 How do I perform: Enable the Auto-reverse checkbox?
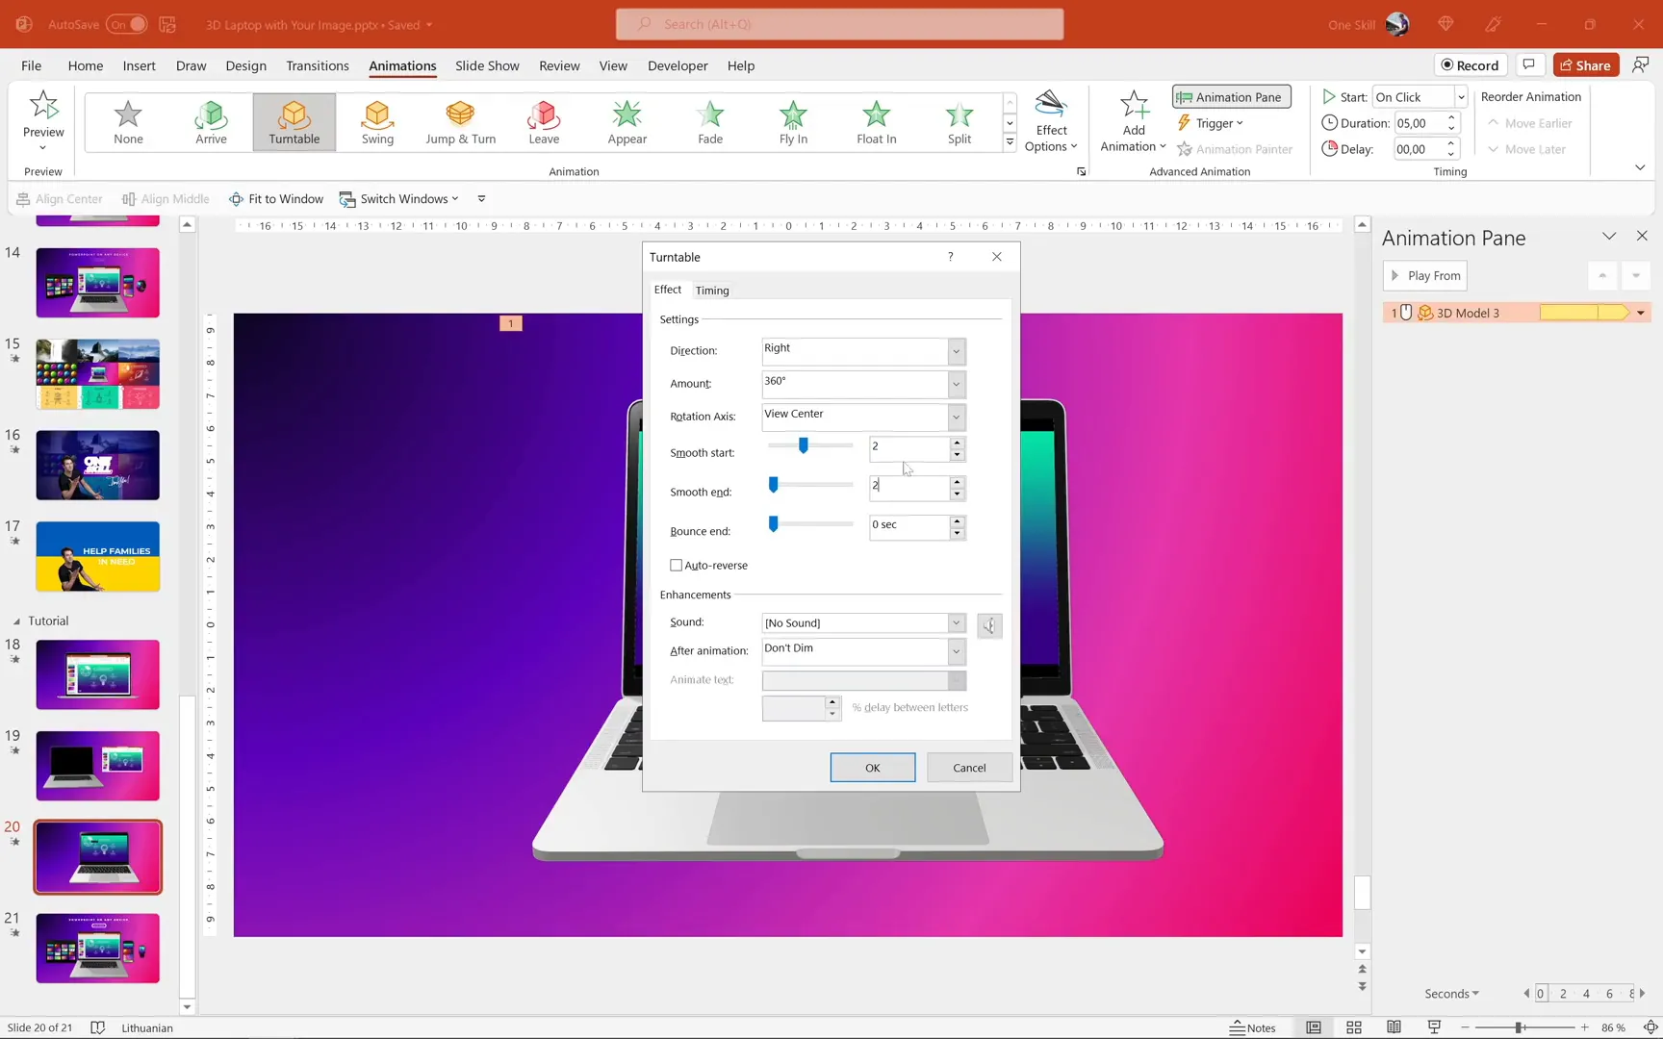pos(677,566)
